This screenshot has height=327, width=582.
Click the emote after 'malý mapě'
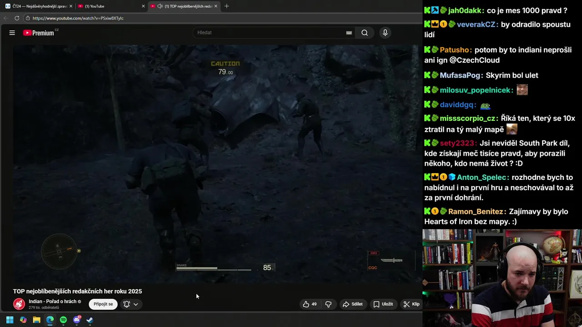click(512, 129)
